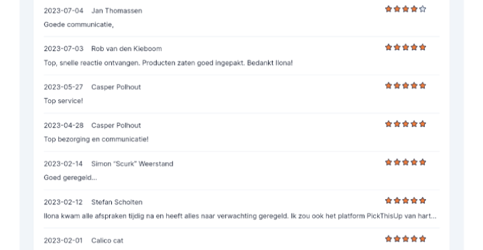Click the third star on Simon Weerstand's review
The height and width of the screenshot is (250, 483).
[406, 162]
